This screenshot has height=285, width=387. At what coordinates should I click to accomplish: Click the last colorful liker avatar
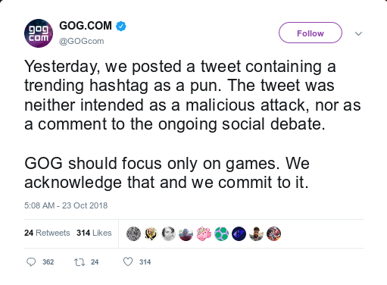point(273,233)
